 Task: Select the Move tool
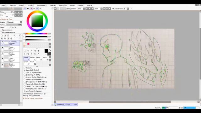[25, 54]
